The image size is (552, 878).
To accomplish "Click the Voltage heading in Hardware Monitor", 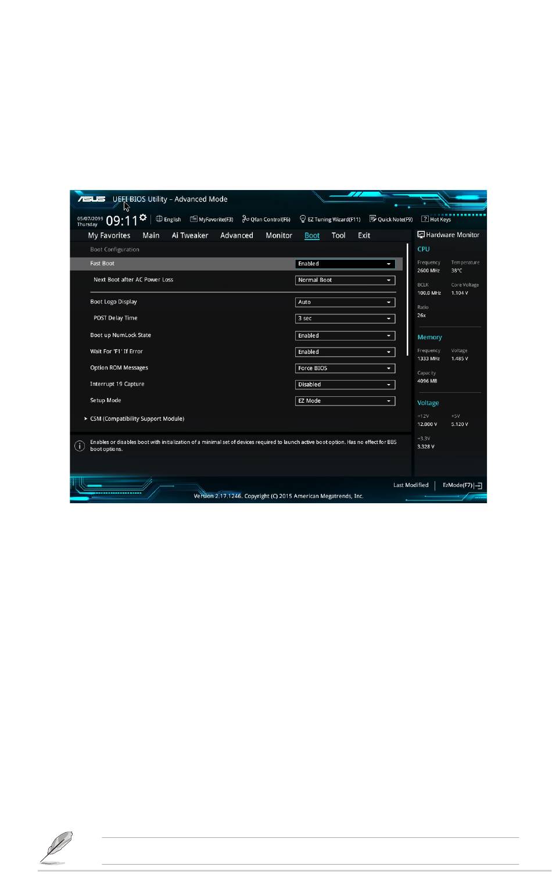I will [428, 403].
